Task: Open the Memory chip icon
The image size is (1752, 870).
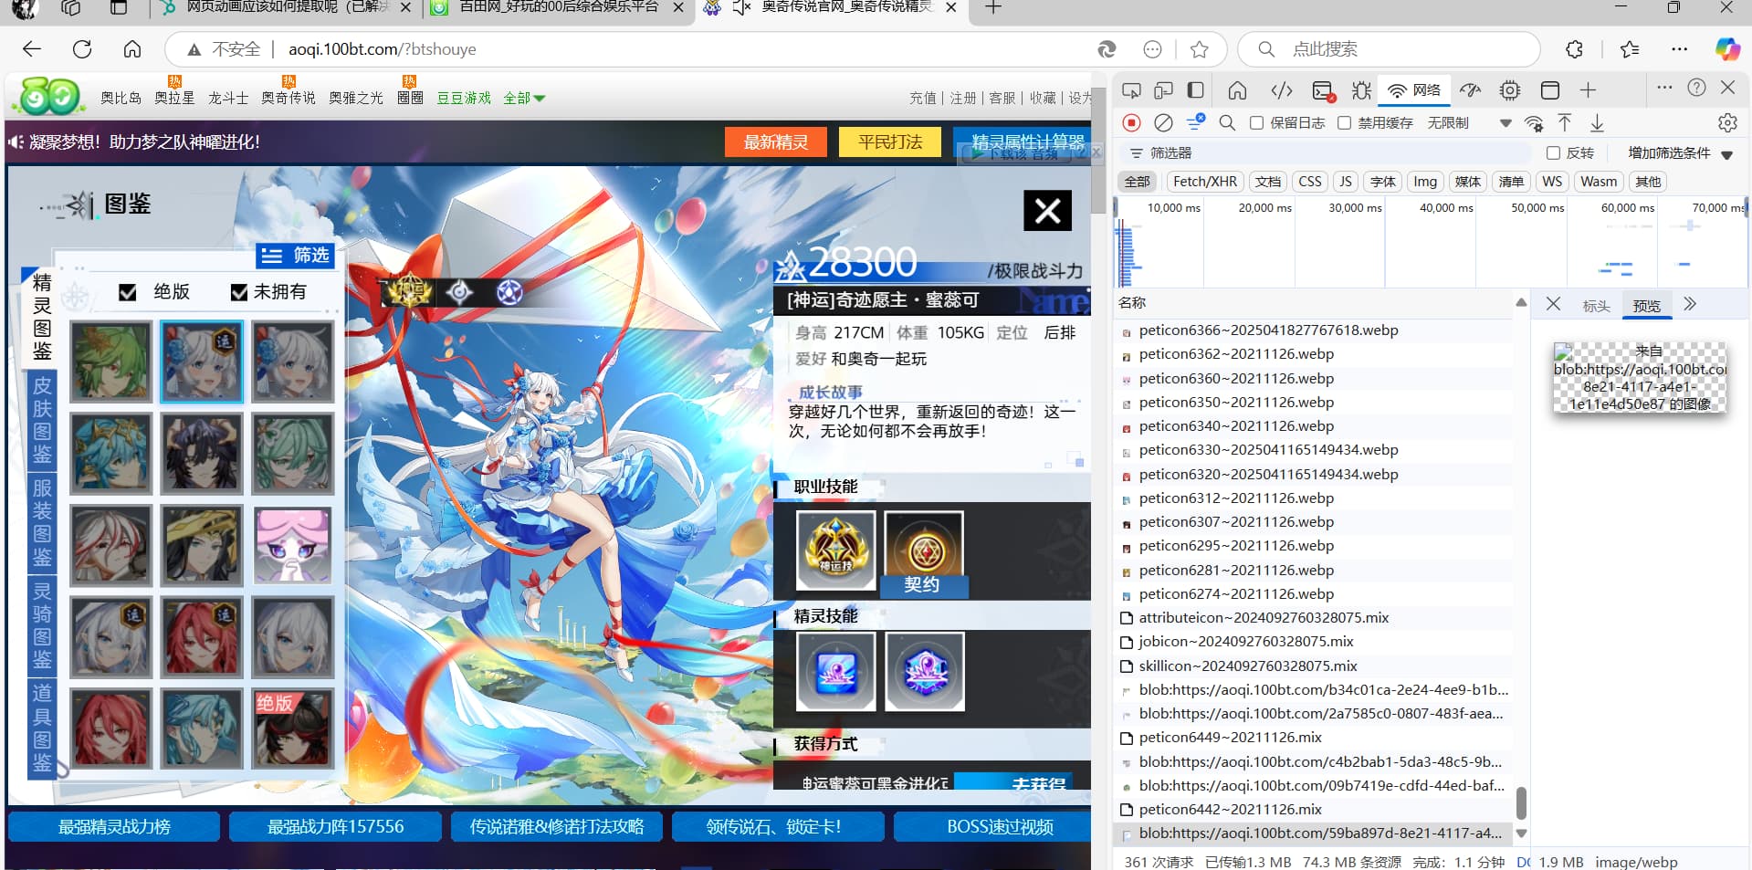Action: coord(1510,89)
